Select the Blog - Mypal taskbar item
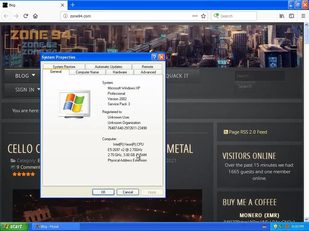Viewport: 309px width, 231px height. coord(56,227)
